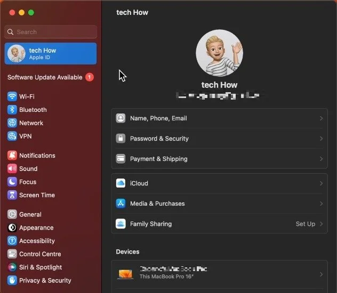Click the Software Update notification badge
This screenshot has height=293, width=337.
click(90, 77)
